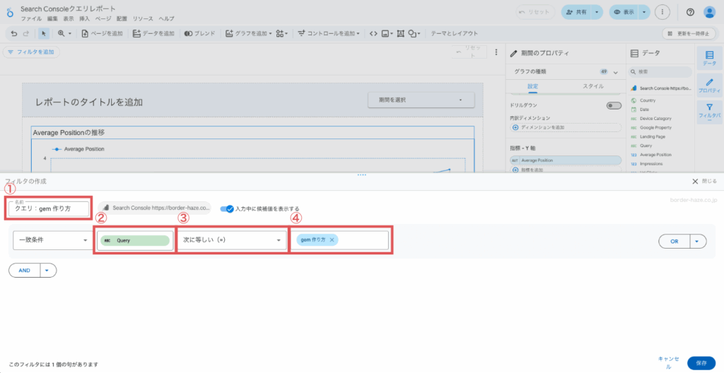724x373 pixels.
Task: Close the filter creation panel with 閉じる
Action: pos(704,182)
